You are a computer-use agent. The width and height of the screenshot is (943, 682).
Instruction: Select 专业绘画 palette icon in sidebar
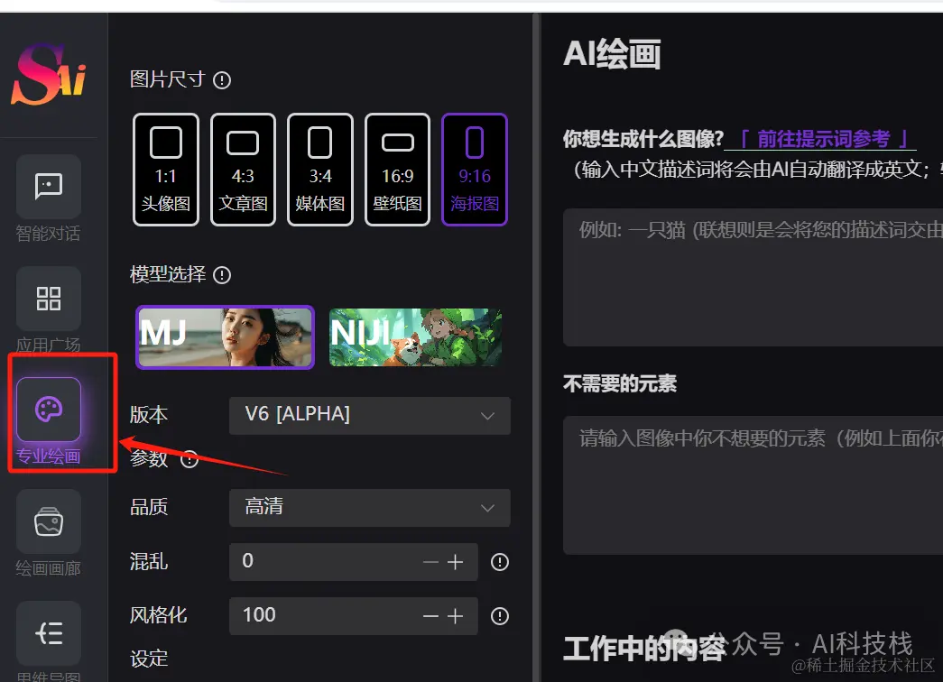pos(49,410)
